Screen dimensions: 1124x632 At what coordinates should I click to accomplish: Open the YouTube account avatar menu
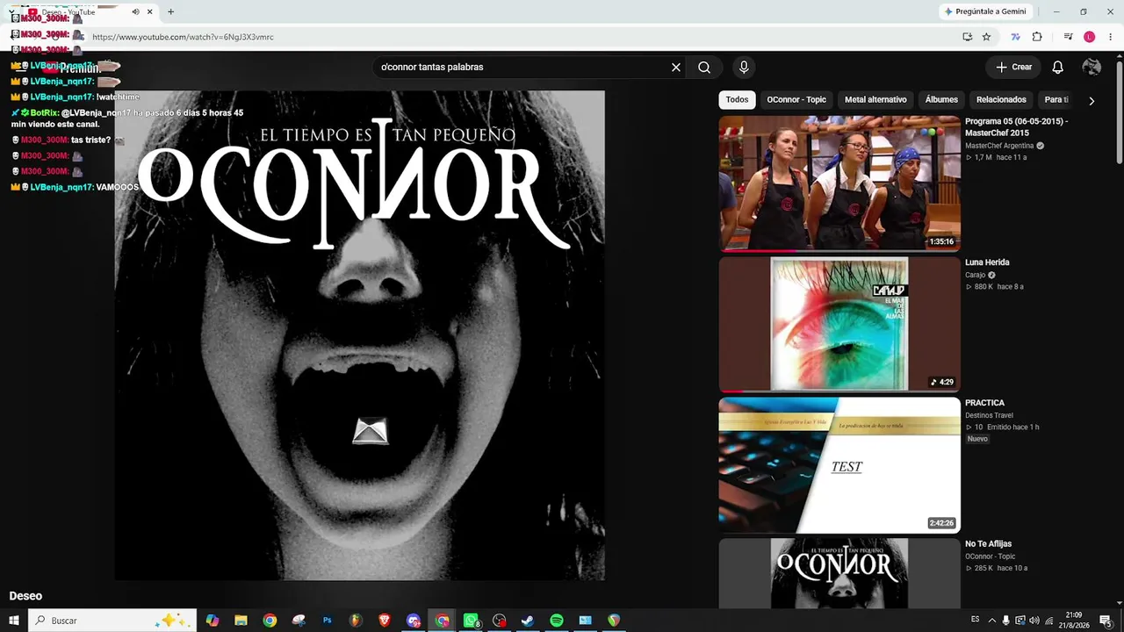pos(1092,67)
